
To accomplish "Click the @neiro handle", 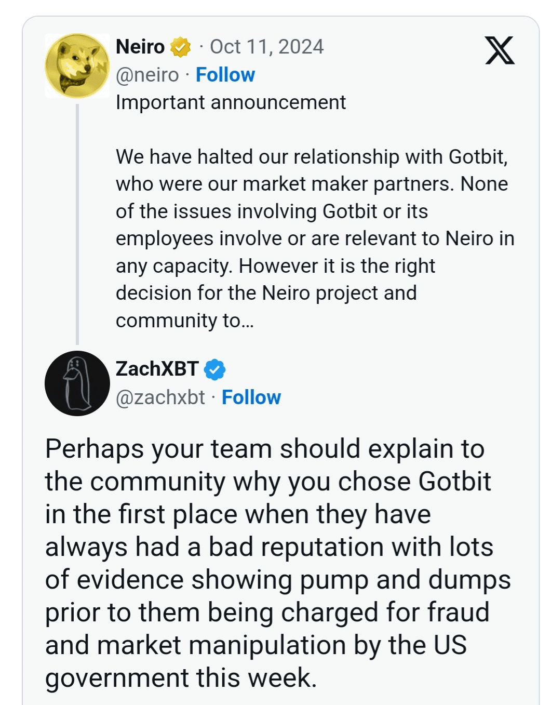I will [x=147, y=75].
